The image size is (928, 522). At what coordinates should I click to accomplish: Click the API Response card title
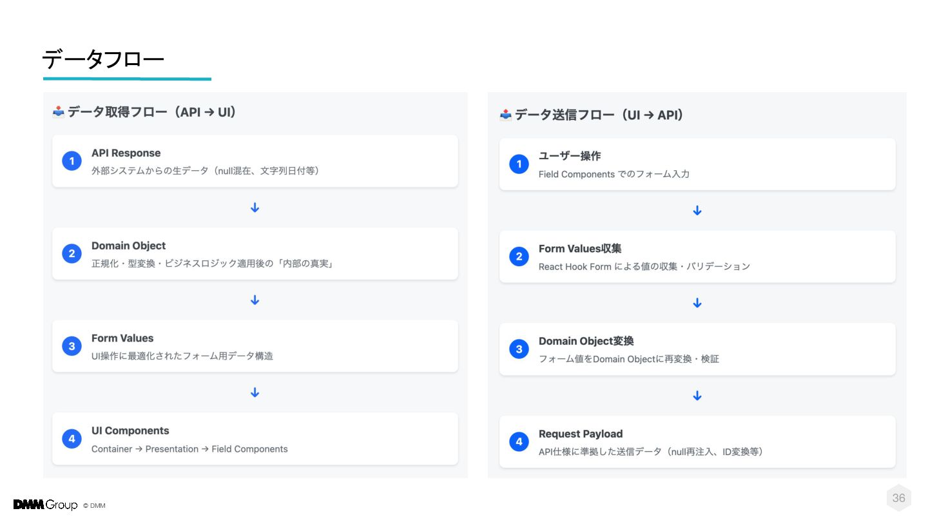click(126, 153)
